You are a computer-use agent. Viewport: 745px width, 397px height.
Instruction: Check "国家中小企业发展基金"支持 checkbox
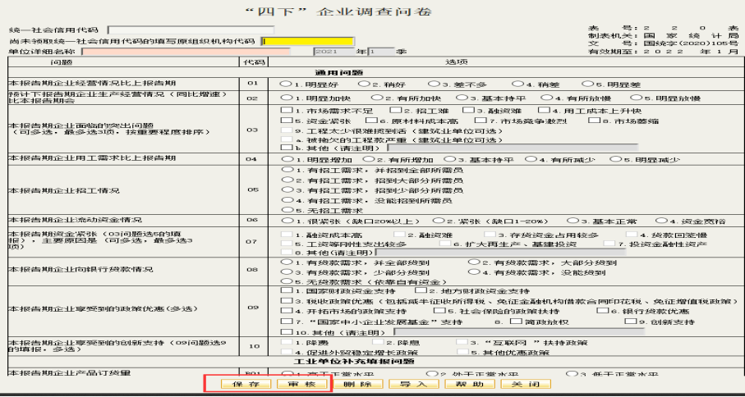tap(286, 321)
